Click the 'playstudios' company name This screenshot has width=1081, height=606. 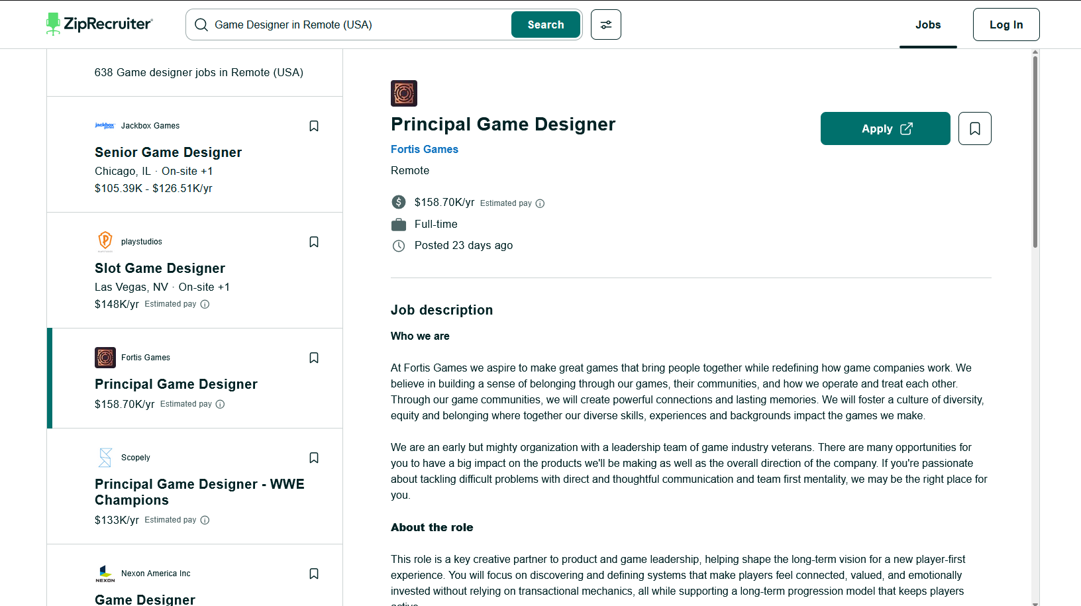click(x=142, y=242)
